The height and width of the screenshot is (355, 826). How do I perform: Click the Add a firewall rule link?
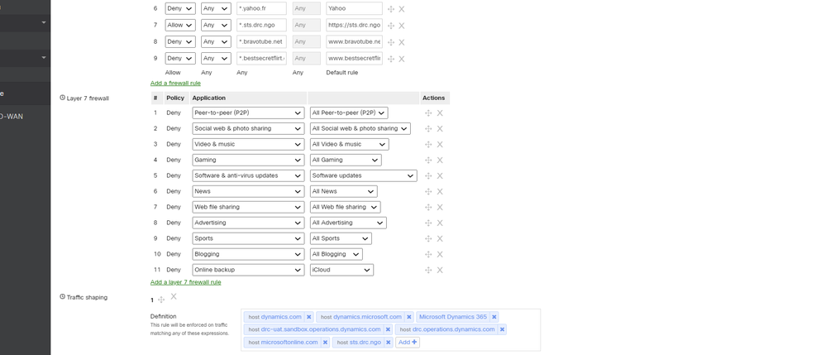(x=175, y=84)
